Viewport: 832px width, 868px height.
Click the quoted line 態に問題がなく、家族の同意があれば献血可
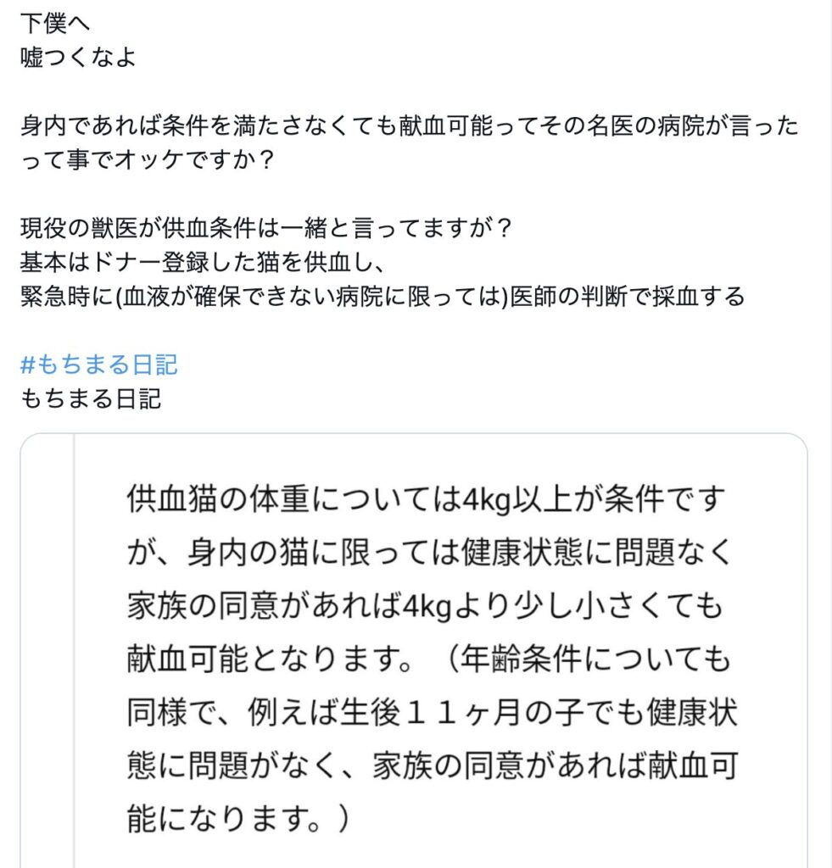tap(432, 765)
